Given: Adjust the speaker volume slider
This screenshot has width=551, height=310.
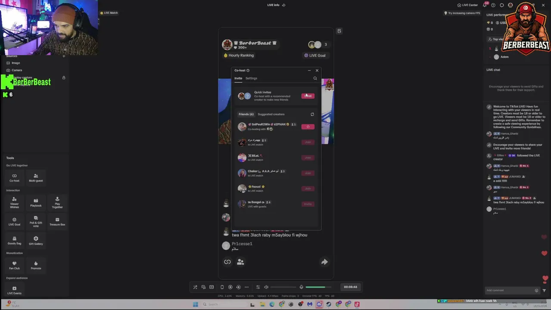Looking at the screenshot, I should 283,287.
